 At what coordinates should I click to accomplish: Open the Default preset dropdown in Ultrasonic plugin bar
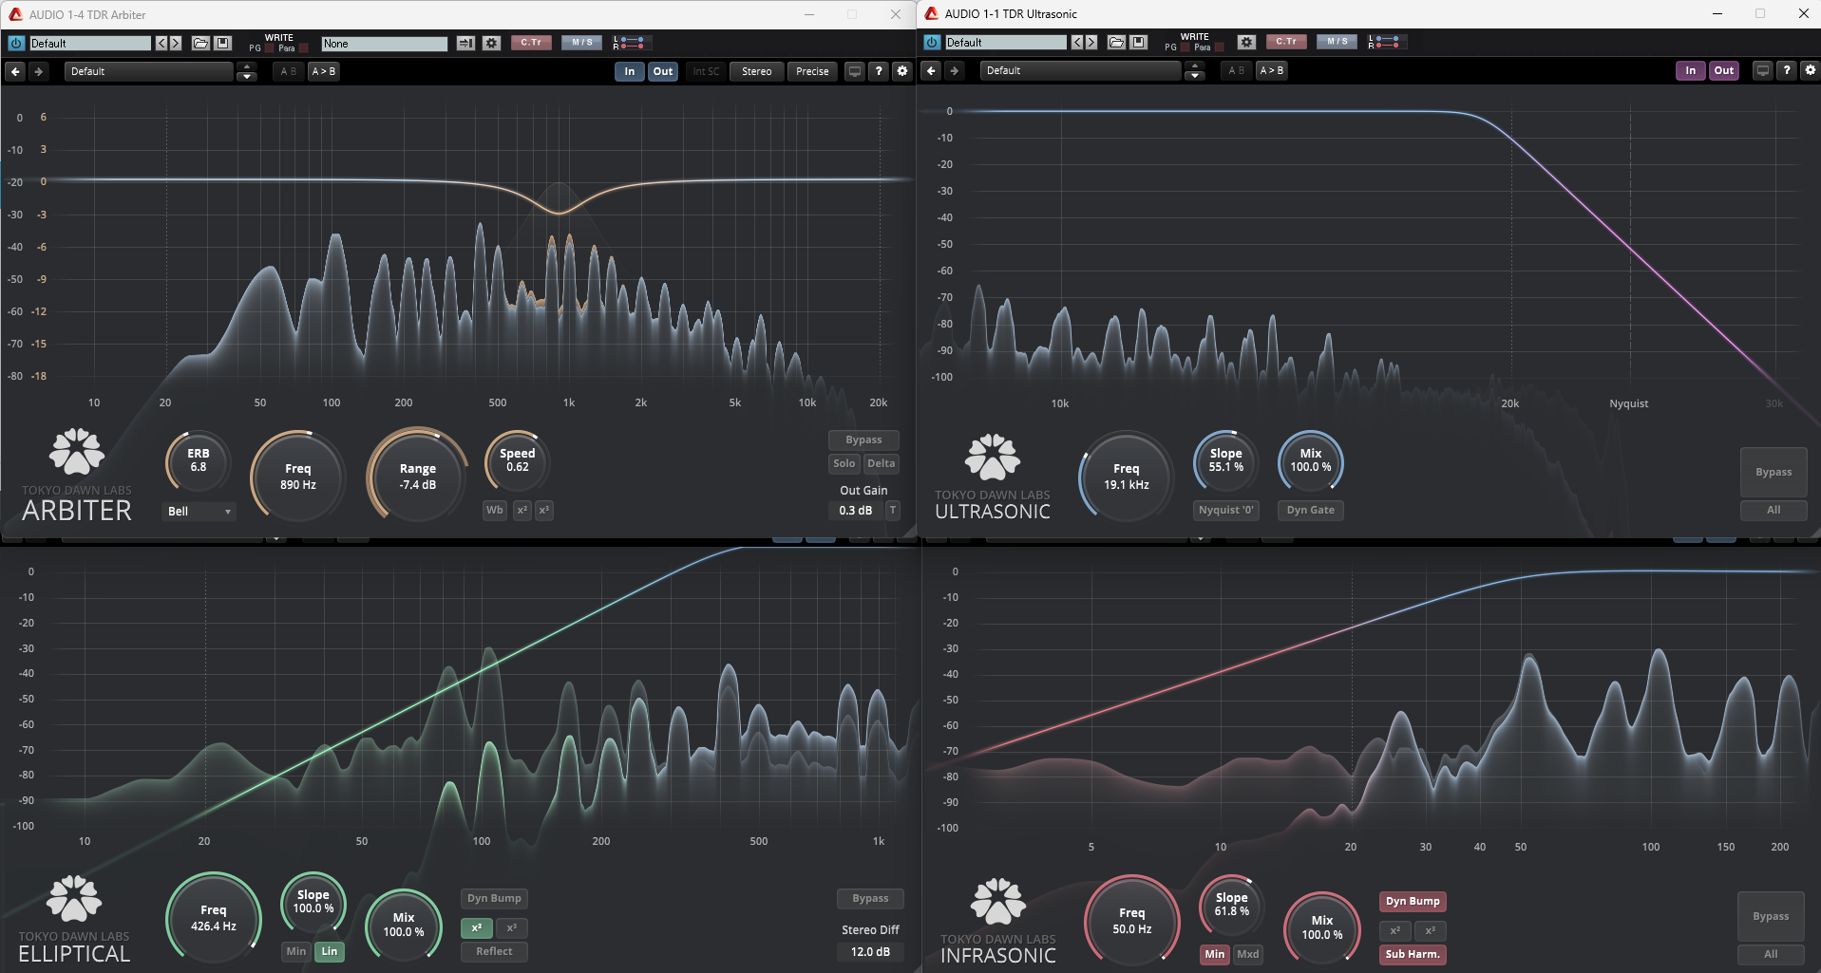[1080, 70]
